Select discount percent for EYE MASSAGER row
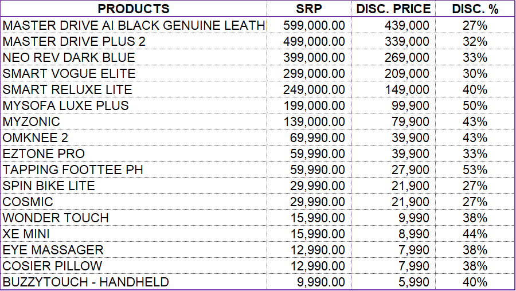The height and width of the screenshot is (291, 516). (x=475, y=250)
